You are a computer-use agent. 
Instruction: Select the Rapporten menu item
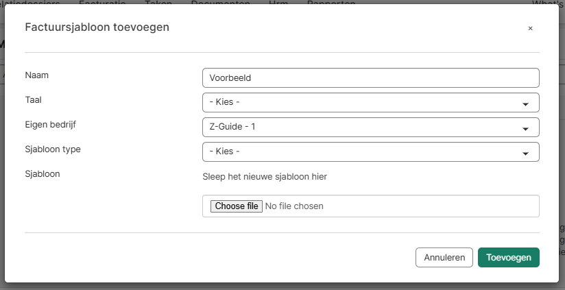pos(331,3)
